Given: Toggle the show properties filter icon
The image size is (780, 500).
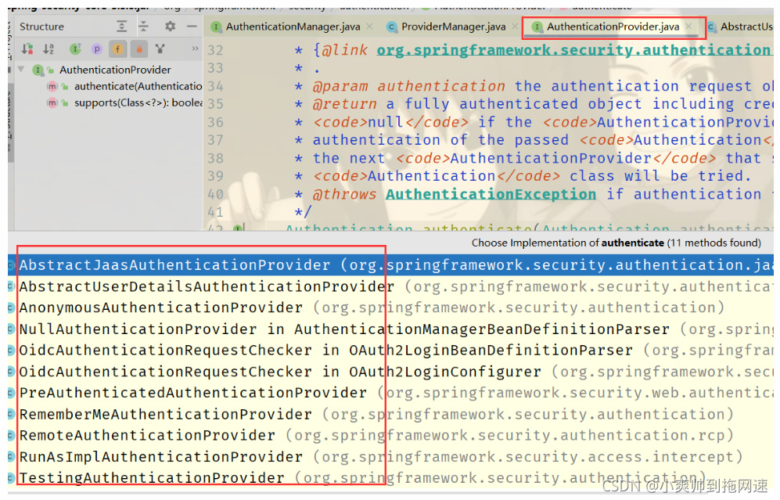Looking at the screenshot, I should [97, 49].
